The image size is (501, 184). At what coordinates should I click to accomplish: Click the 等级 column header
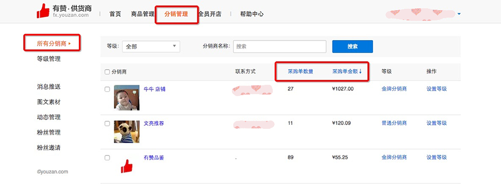[x=386, y=72]
